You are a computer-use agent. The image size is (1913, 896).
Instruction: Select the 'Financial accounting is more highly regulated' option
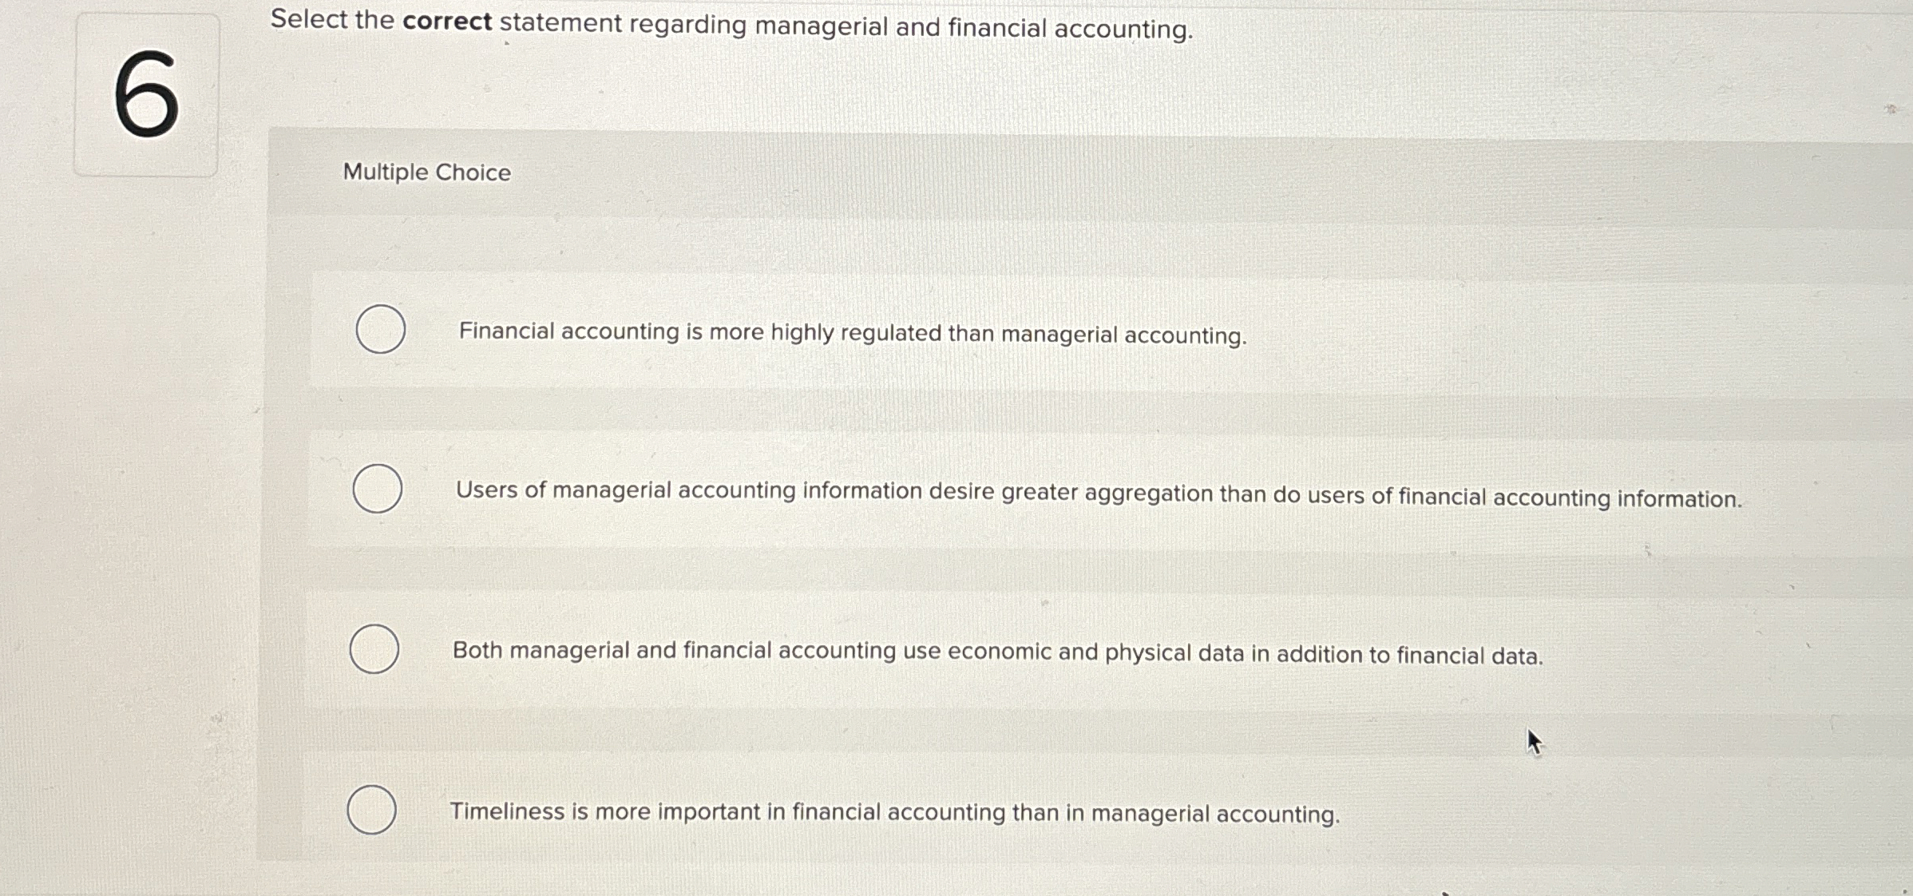[852, 335]
